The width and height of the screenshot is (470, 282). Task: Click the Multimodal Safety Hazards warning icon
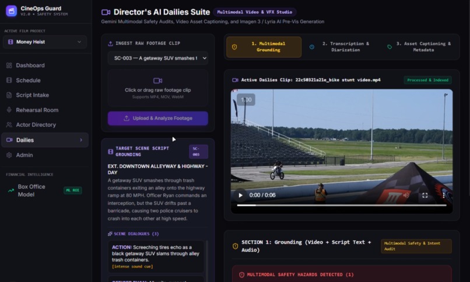[x=241, y=274]
